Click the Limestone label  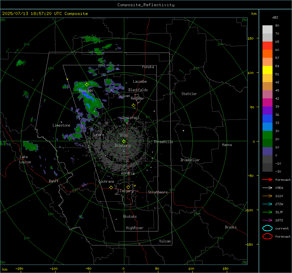point(61,125)
